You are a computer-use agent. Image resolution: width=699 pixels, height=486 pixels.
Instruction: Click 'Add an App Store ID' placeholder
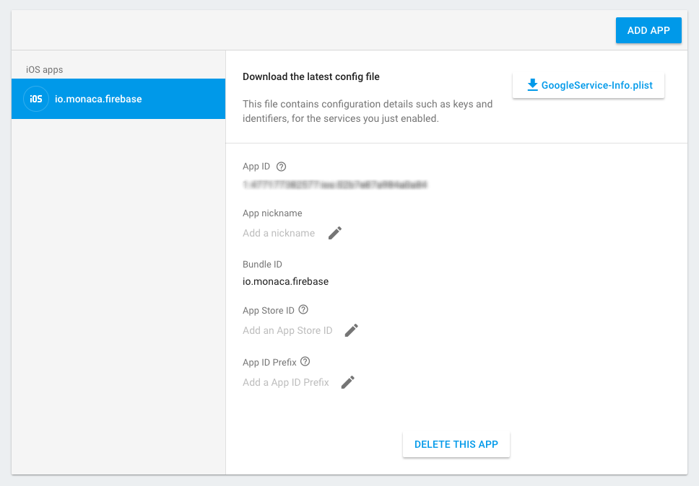287,330
